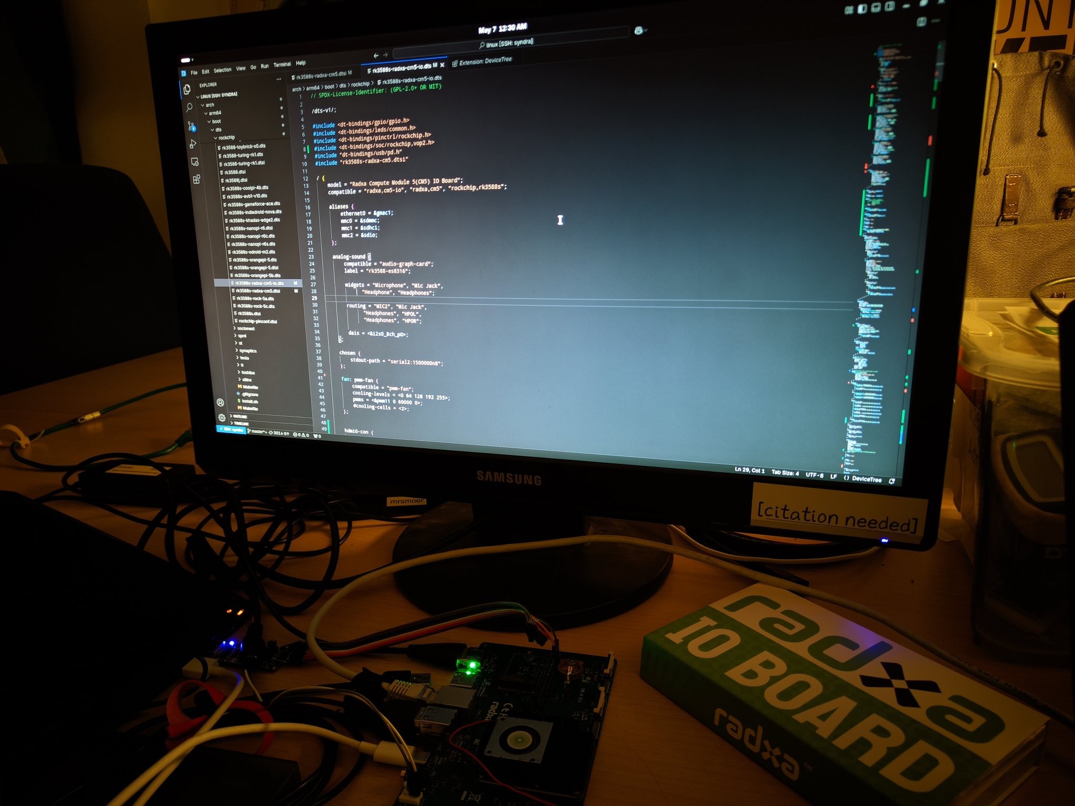Click the ports forwarded status item
This screenshot has height=806, width=1075.
tap(317, 436)
